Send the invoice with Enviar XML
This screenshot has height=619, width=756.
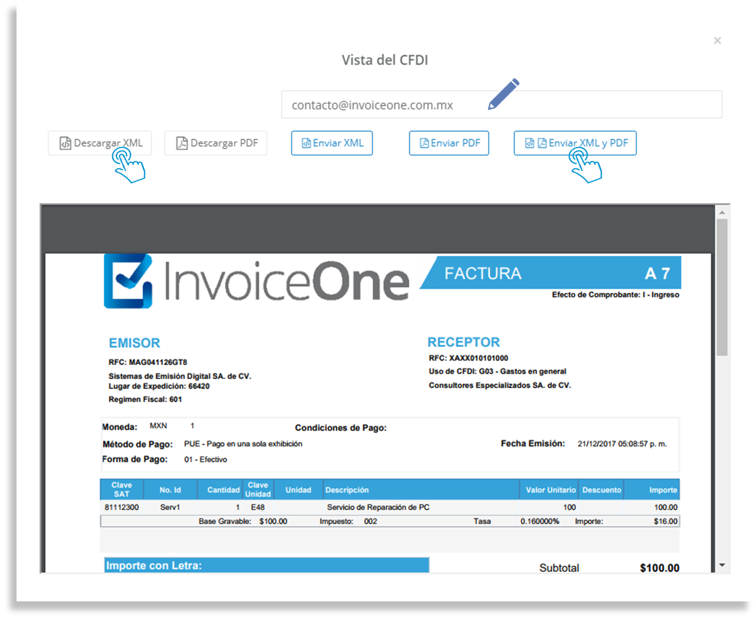332,143
